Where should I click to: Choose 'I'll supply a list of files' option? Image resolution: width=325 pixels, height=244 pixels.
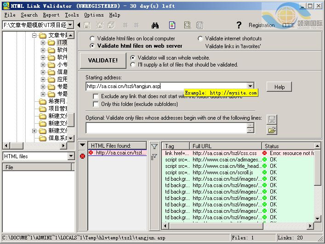click(133, 65)
